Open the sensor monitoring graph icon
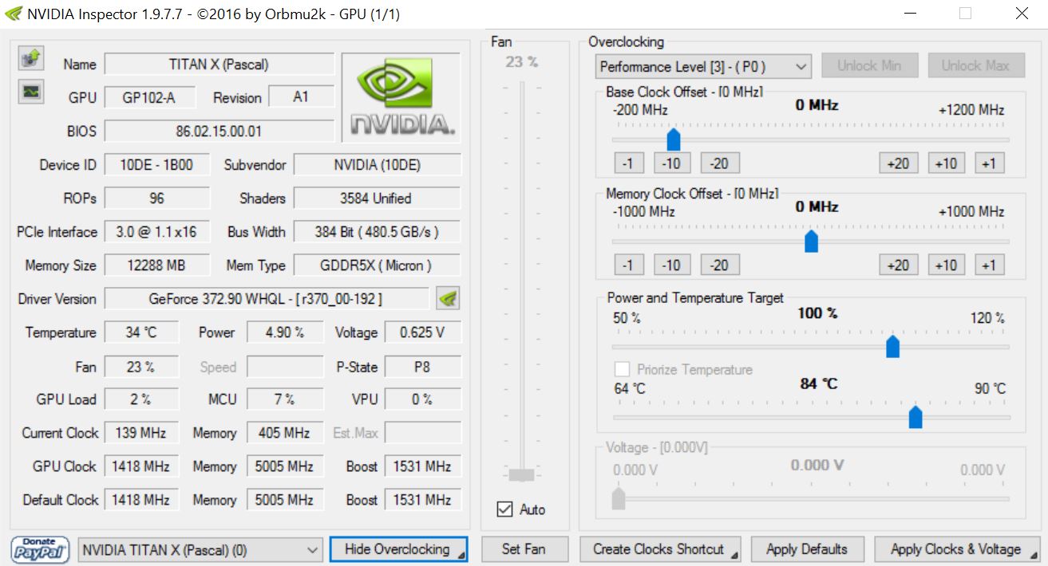This screenshot has height=566, width=1048. 31,92
